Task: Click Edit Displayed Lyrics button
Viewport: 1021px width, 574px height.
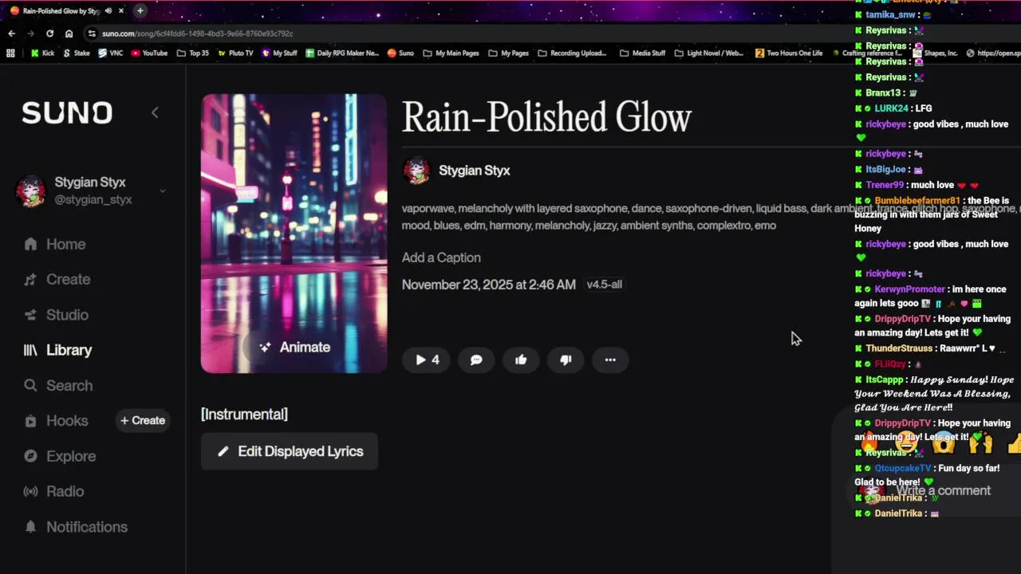Action: pos(290,451)
